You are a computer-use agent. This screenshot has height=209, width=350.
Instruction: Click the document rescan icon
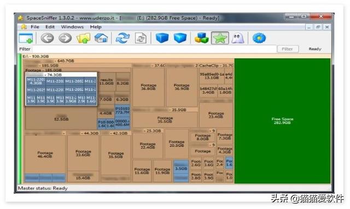(141, 38)
